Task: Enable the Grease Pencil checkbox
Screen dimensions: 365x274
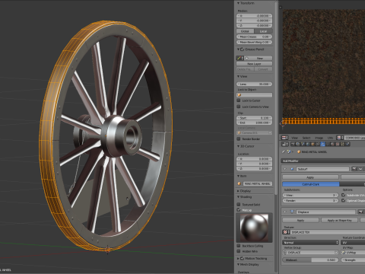Action: click(x=242, y=49)
